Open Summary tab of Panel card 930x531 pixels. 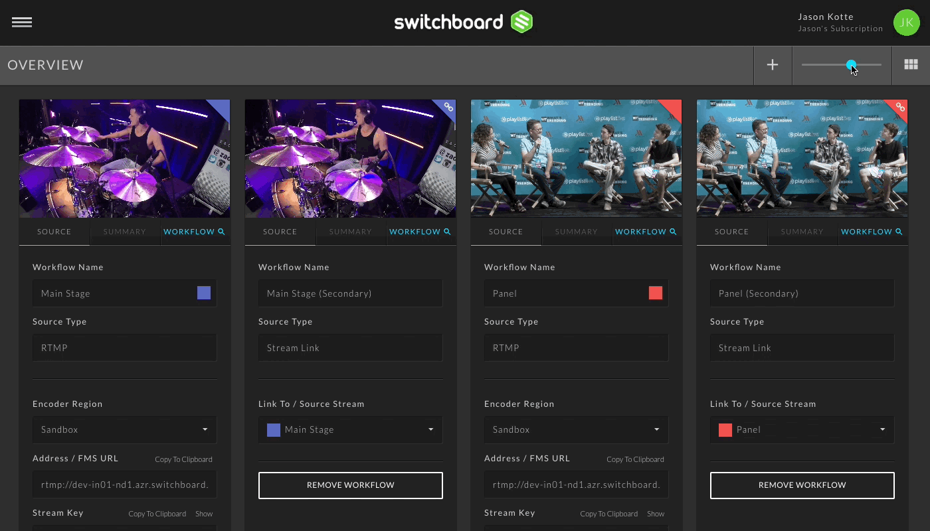577,232
